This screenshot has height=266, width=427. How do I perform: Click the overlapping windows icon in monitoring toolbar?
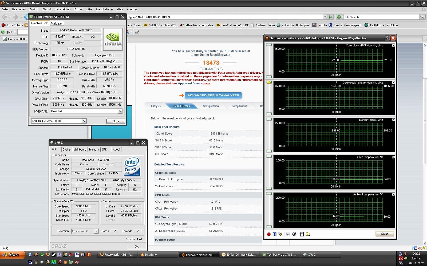coord(288,234)
